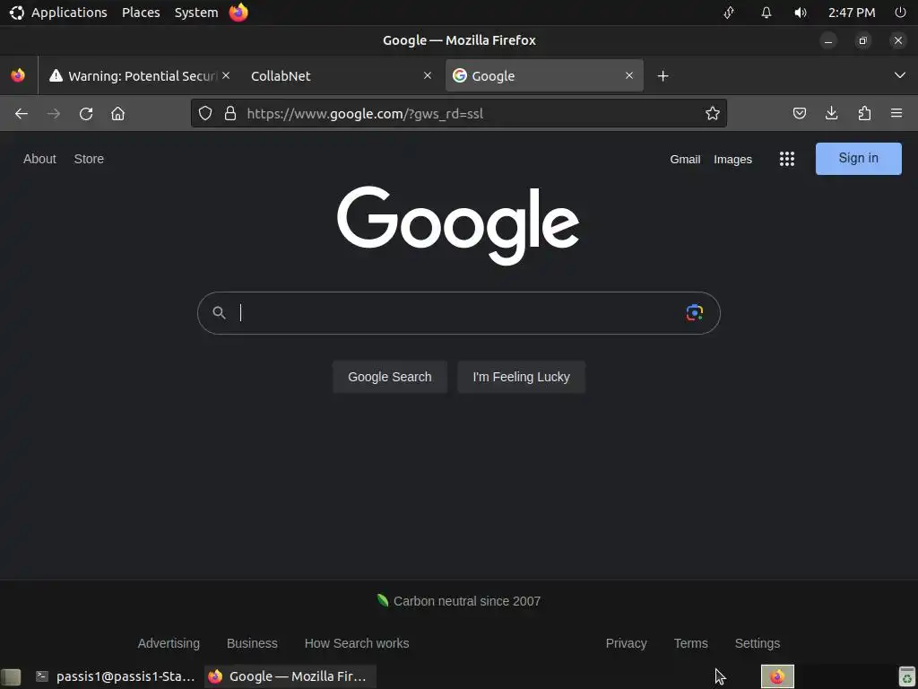Open the Advertising footer link
Screen dimensions: 918x689
169,643
